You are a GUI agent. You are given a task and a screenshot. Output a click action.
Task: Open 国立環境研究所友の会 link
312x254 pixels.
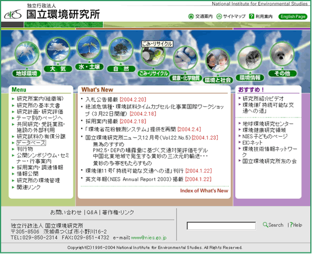[270, 161]
